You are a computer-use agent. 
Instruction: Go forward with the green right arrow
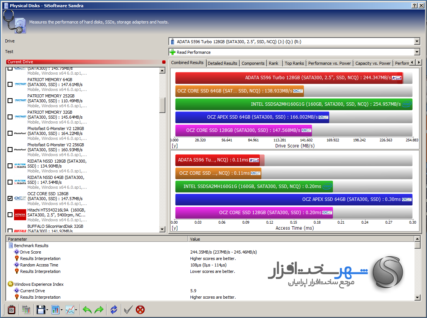pyautogui.click(x=99, y=310)
